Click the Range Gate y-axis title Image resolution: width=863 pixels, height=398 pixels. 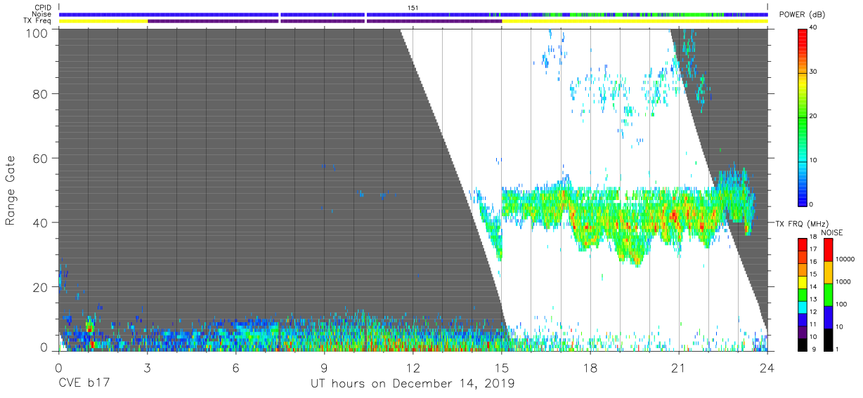[x=10, y=190]
